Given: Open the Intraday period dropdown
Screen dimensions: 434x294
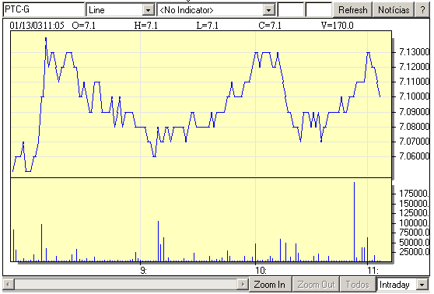Looking at the screenshot, I should [402, 285].
